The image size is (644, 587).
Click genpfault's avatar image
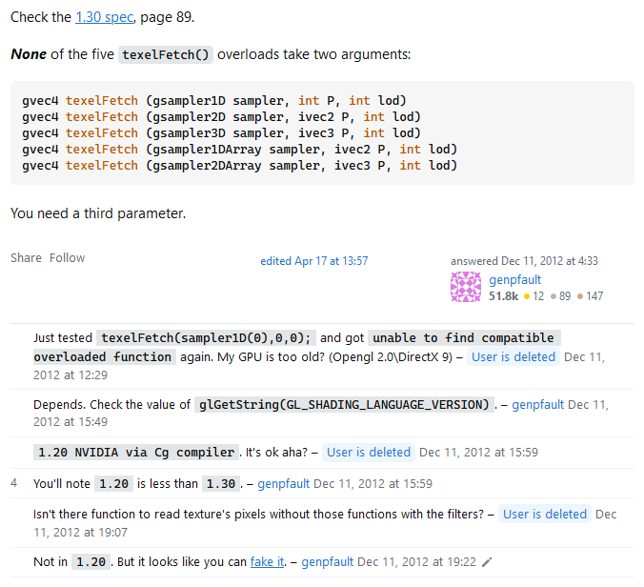[x=466, y=288]
